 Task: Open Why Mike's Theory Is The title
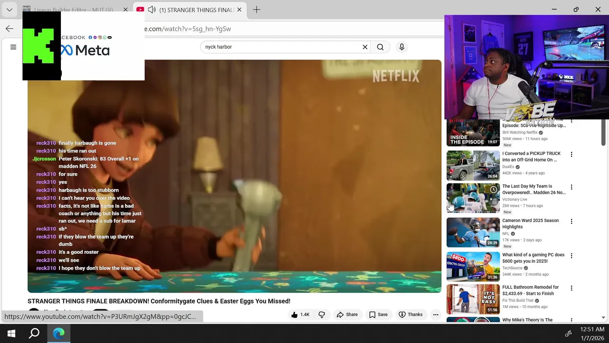click(x=528, y=320)
